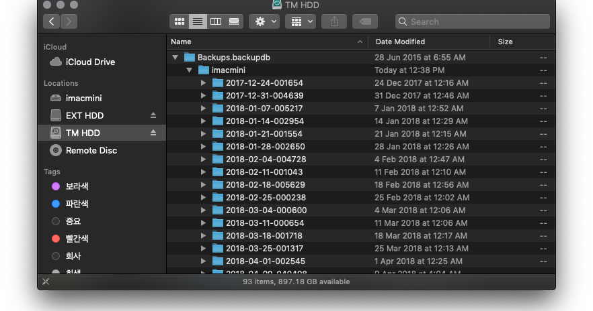Viewport: 593px width, 311px height.
Task: Switch to gallery view
Action: pos(234,21)
